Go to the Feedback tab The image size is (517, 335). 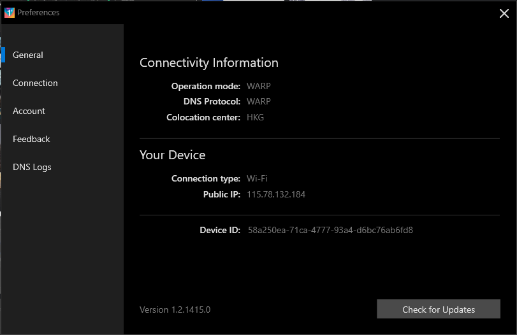(31, 139)
